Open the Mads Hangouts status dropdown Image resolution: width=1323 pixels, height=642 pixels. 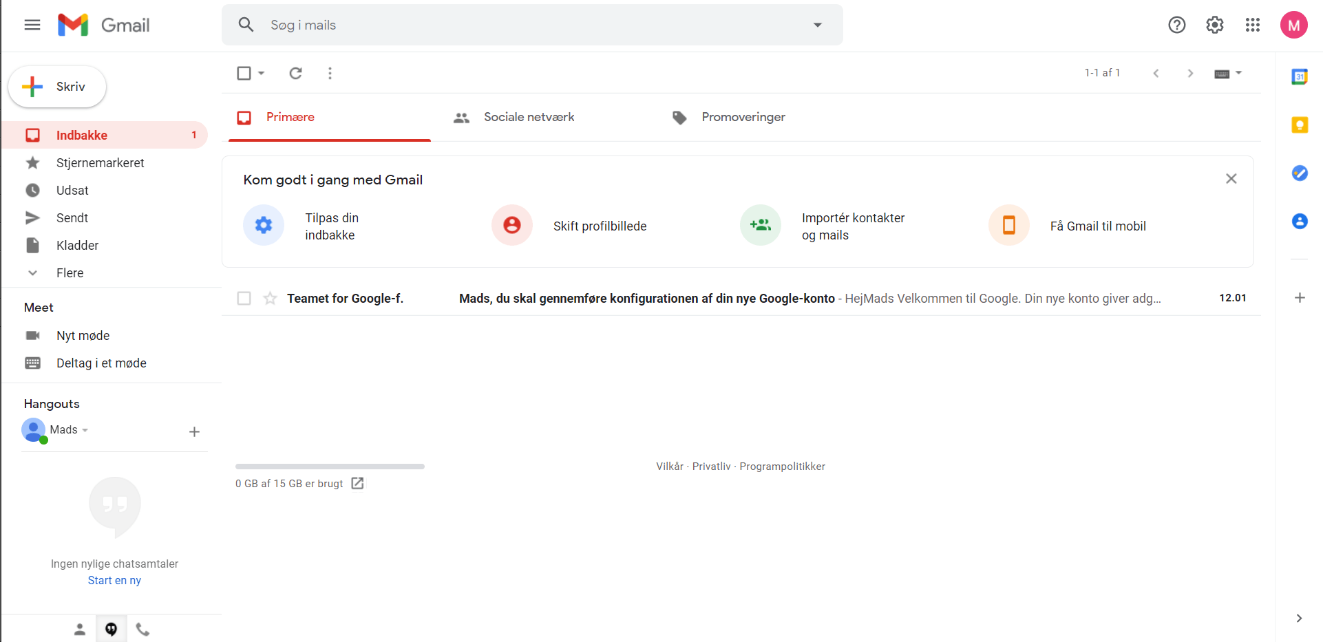point(85,430)
